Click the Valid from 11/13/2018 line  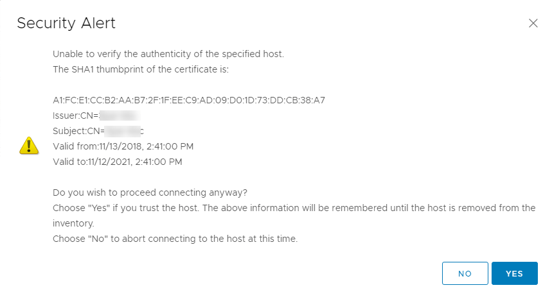point(123,146)
